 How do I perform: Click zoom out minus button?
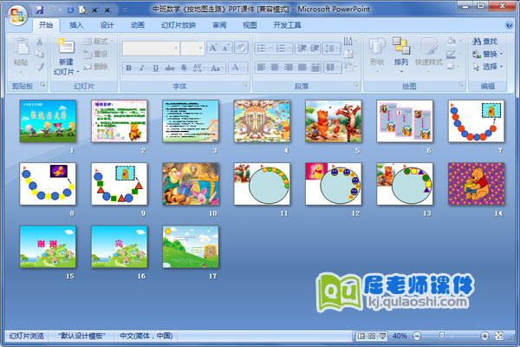[417, 336]
